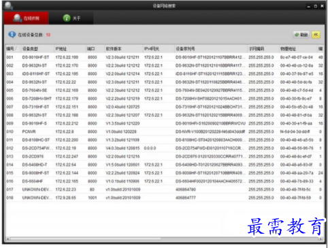Select device DS-9008HF-ST
This screenshot has height=248, width=330.
[x=35, y=173]
